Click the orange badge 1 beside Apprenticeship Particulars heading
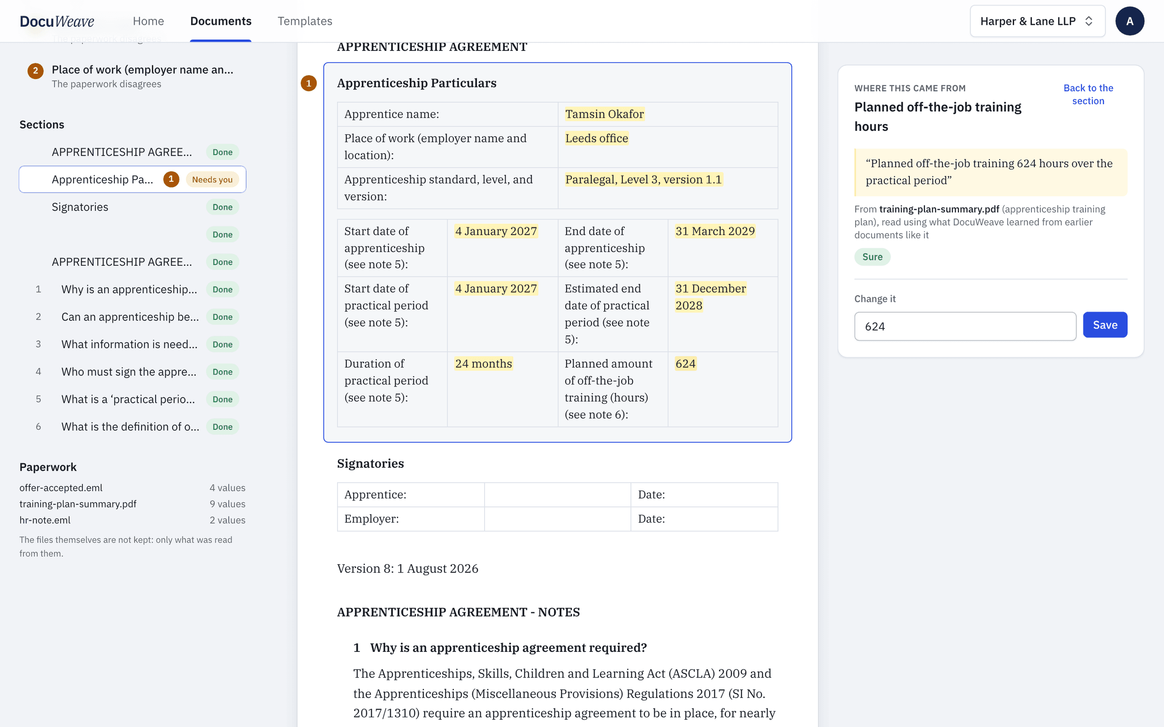This screenshot has width=1164, height=727. [308, 83]
